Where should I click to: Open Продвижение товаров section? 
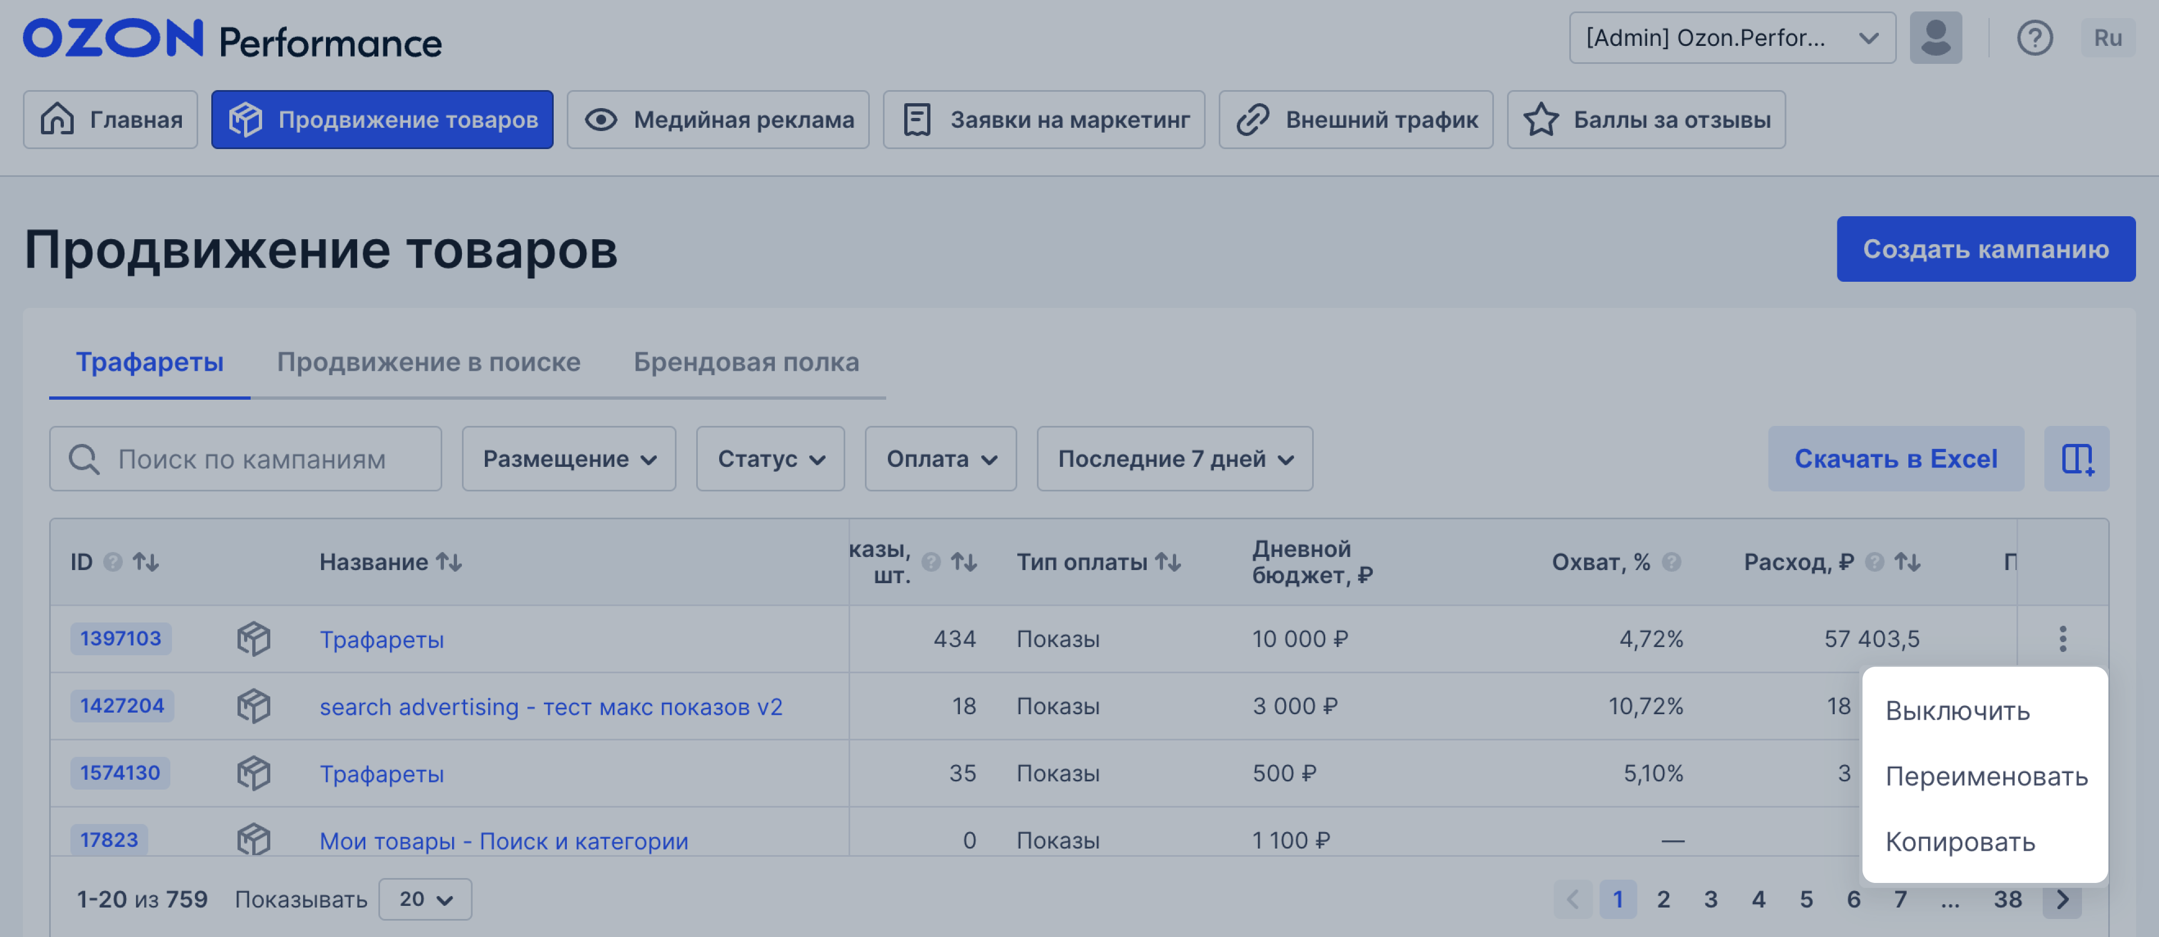[x=382, y=120]
